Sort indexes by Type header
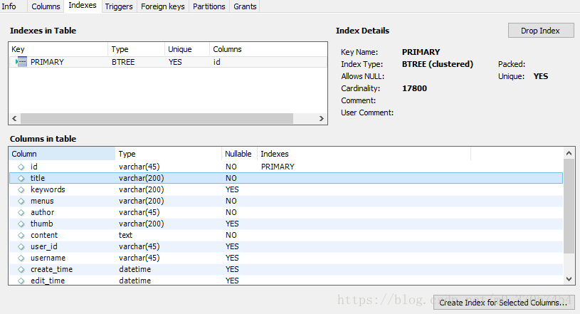 [x=137, y=49]
